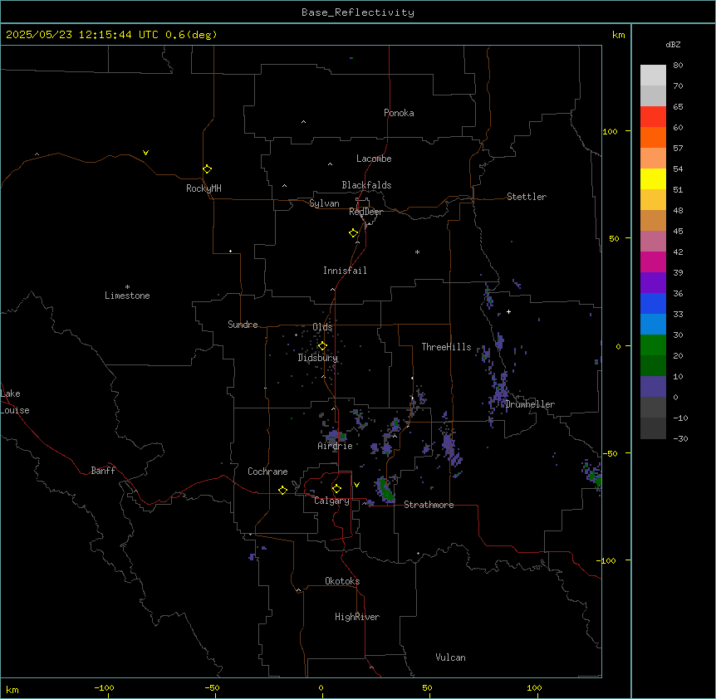Click the yellow V marker east of Calgary

point(356,485)
